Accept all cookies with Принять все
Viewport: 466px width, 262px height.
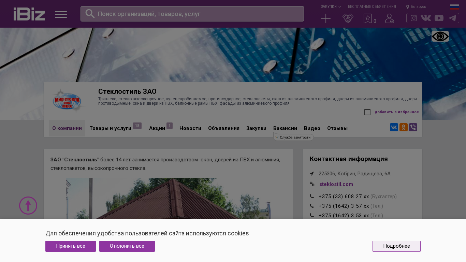(71, 246)
